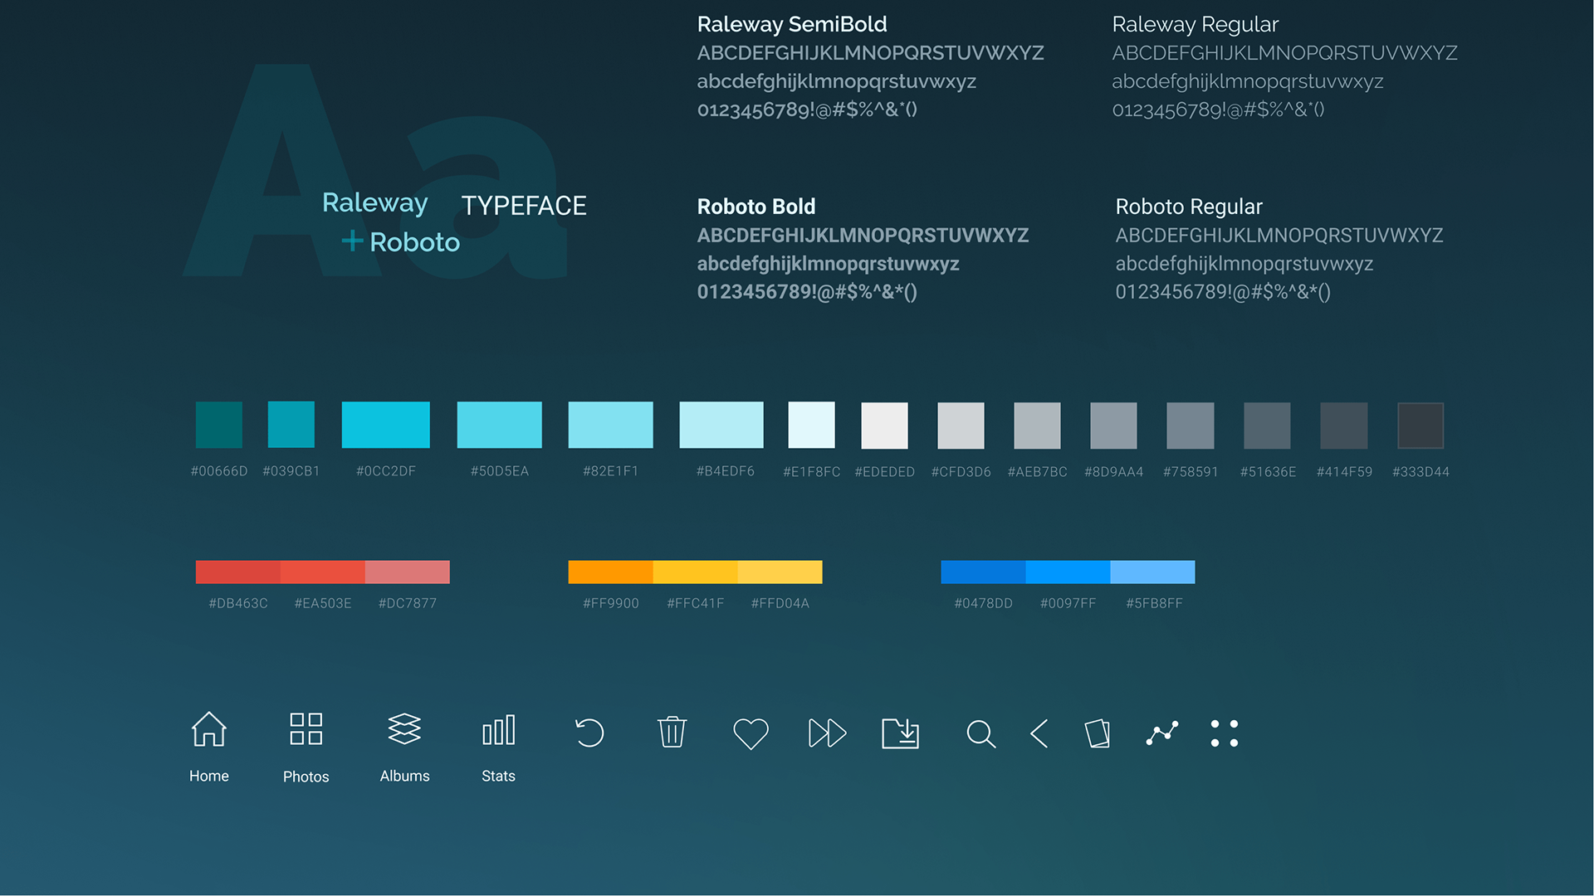
Task: Select the Photos label text
Action: point(306,777)
